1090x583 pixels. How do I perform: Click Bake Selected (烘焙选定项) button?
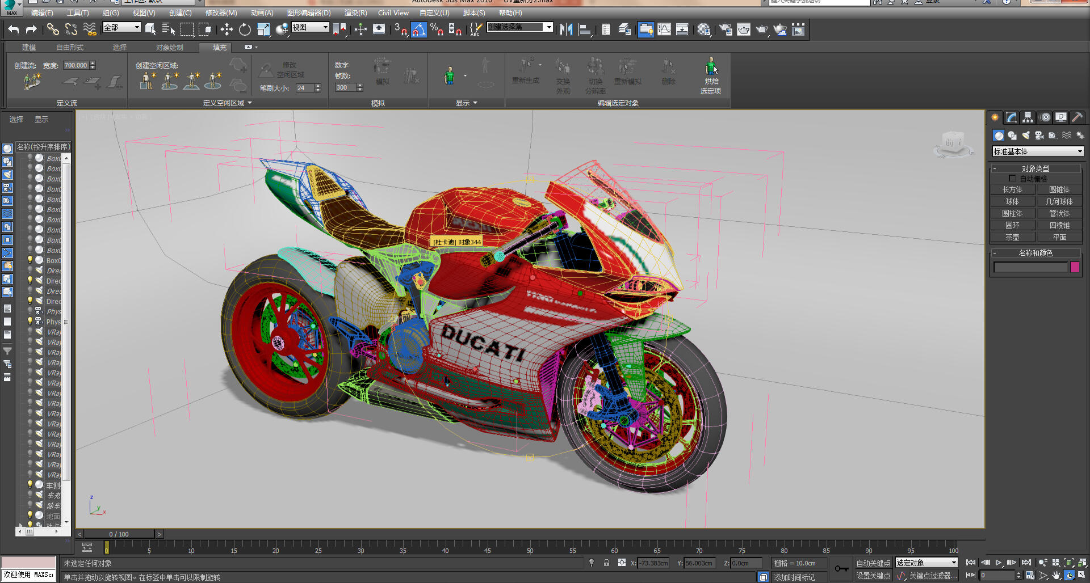[x=711, y=76]
